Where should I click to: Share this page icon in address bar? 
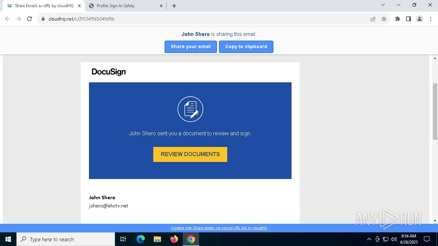pos(373,19)
